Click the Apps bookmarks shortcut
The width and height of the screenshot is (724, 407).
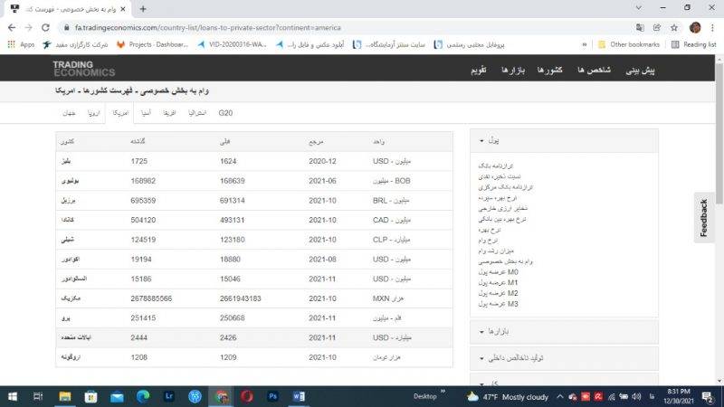click(22, 44)
